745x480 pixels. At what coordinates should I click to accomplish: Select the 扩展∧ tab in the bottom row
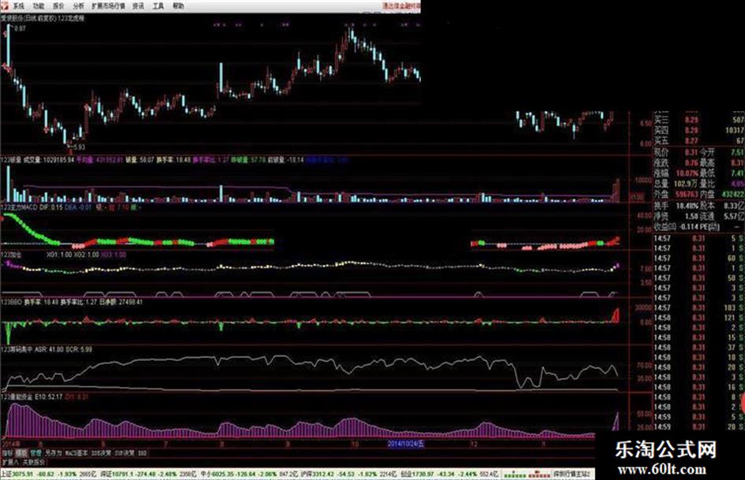tap(10, 462)
